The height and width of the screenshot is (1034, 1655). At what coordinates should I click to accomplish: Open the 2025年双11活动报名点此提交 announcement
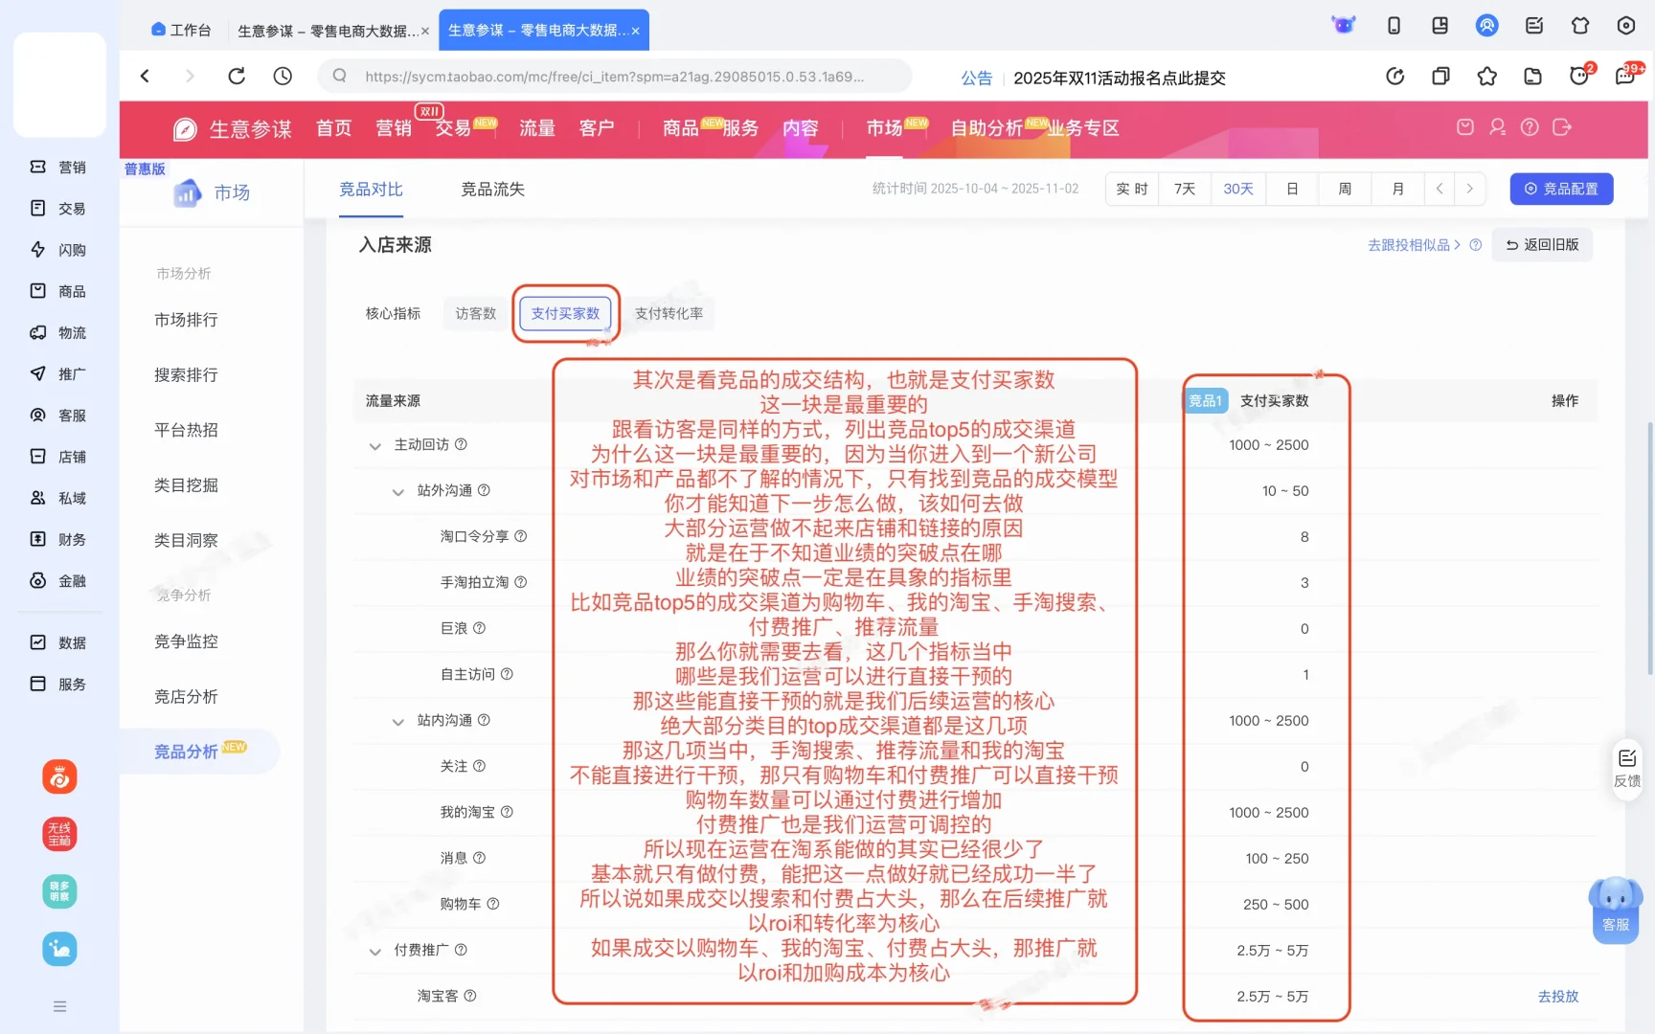(x=1120, y=78)
